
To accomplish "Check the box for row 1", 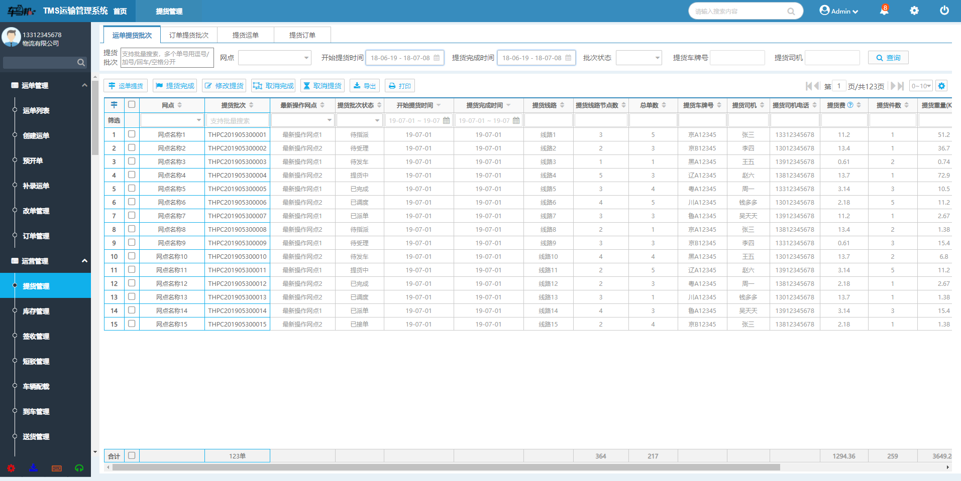I will (132, 134).
